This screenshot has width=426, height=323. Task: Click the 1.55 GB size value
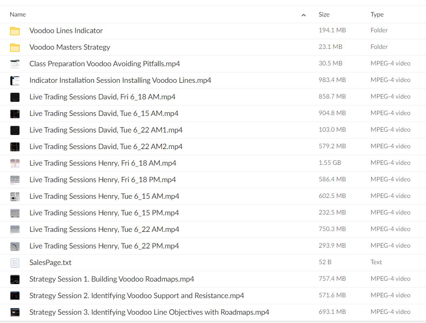[330, 162]
